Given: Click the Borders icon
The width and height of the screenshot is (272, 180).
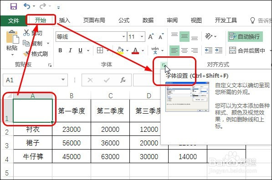Looking at the screenshot, I should coord(100,50).
